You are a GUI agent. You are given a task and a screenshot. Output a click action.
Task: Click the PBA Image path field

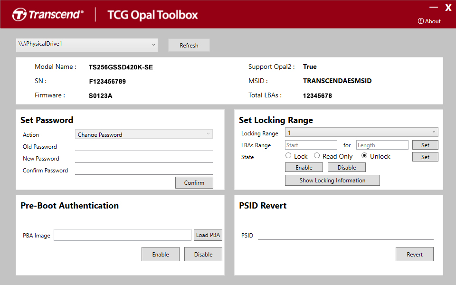tap(123, 235)
